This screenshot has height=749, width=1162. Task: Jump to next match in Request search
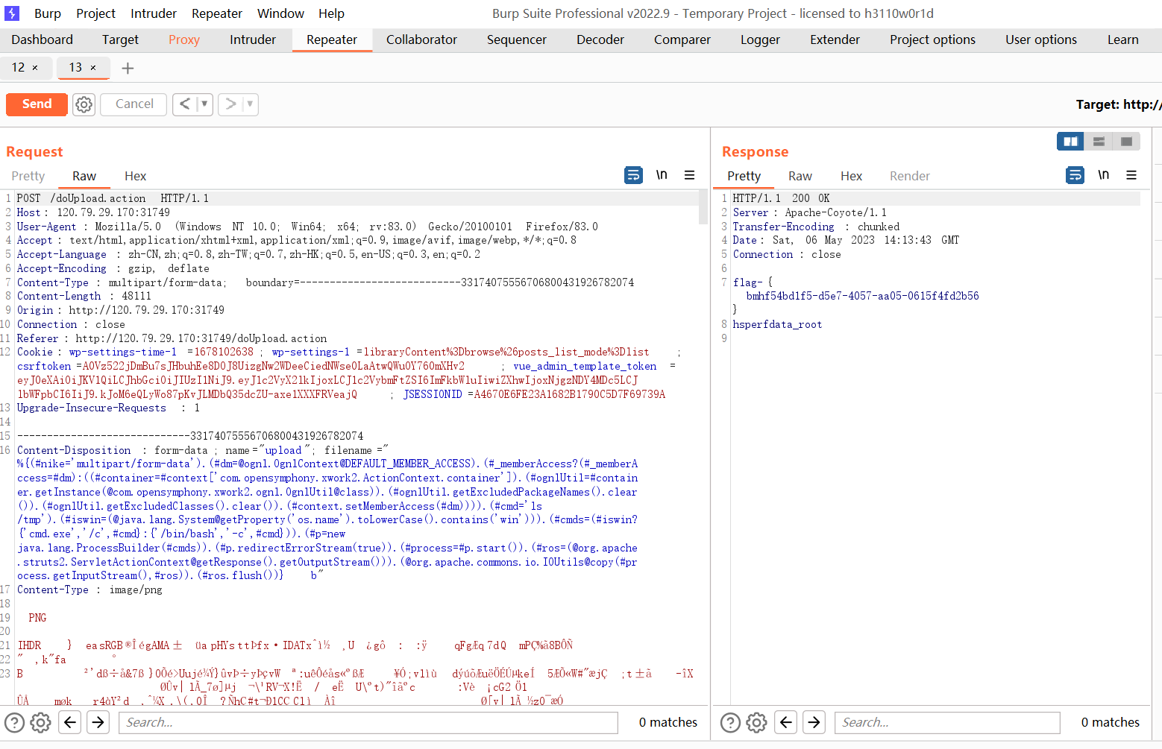98,722
